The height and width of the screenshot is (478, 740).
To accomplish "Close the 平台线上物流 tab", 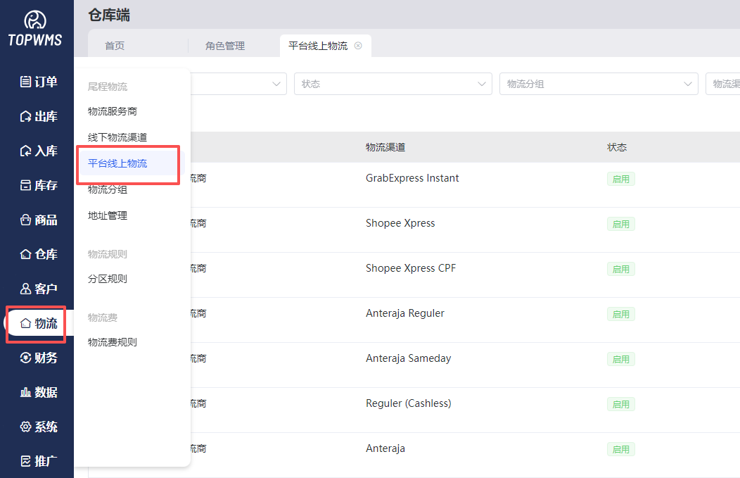I will point(358,46).
